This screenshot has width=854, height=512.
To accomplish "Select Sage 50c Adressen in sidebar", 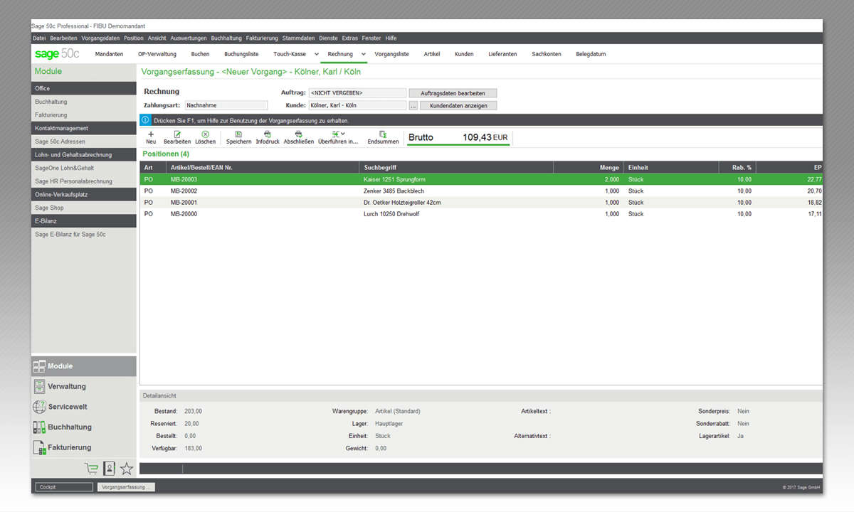I will tap(83, 142).
